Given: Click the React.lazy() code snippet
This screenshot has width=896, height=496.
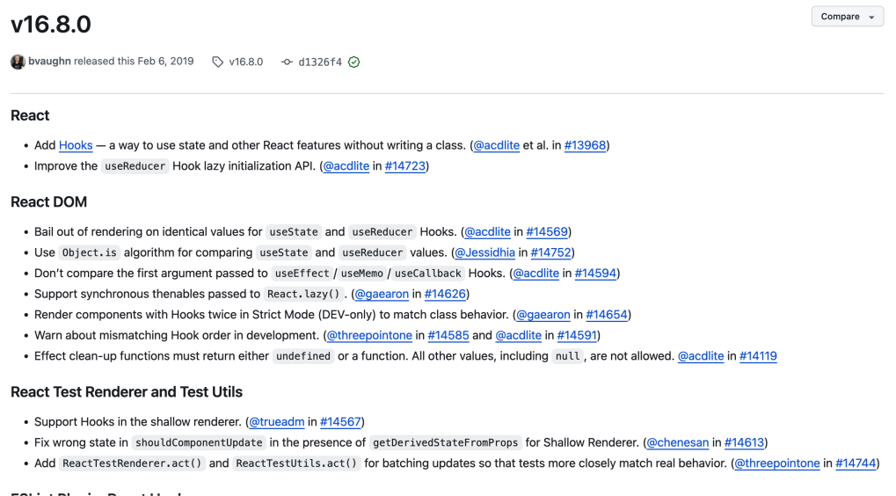Looking at the screenshot, I should pyautogui.click(x=303, y=294).
